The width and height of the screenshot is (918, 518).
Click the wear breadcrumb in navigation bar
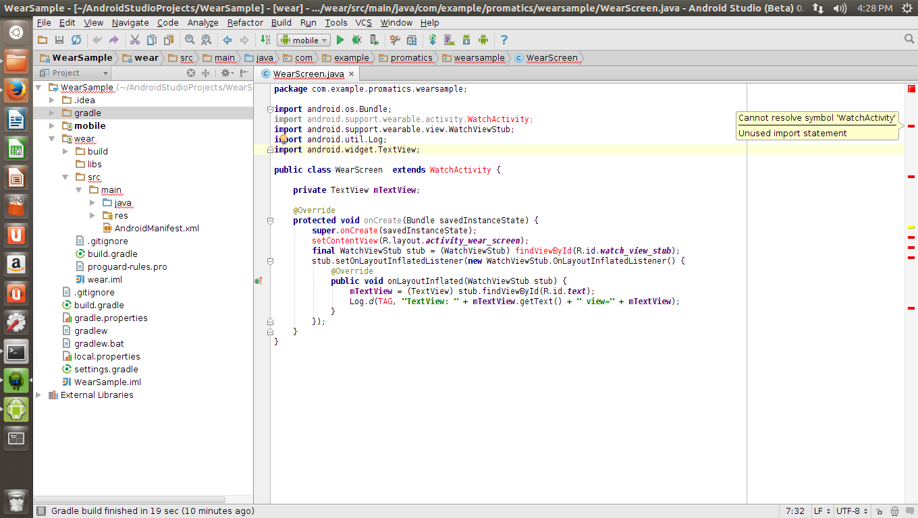(140, 58)
